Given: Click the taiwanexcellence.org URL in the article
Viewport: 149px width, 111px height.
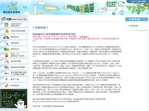Looking at the screenshot, I should (50, 102).
